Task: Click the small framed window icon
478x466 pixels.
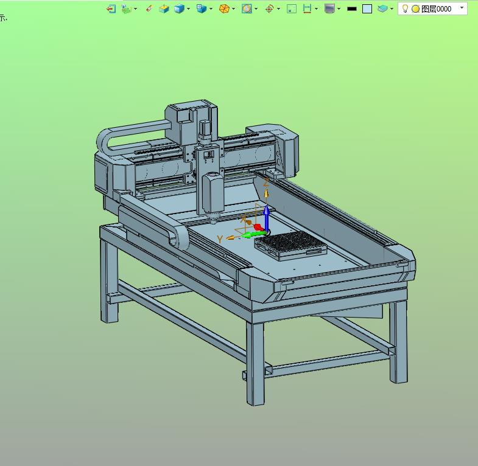Action: (x=292, y=9)
